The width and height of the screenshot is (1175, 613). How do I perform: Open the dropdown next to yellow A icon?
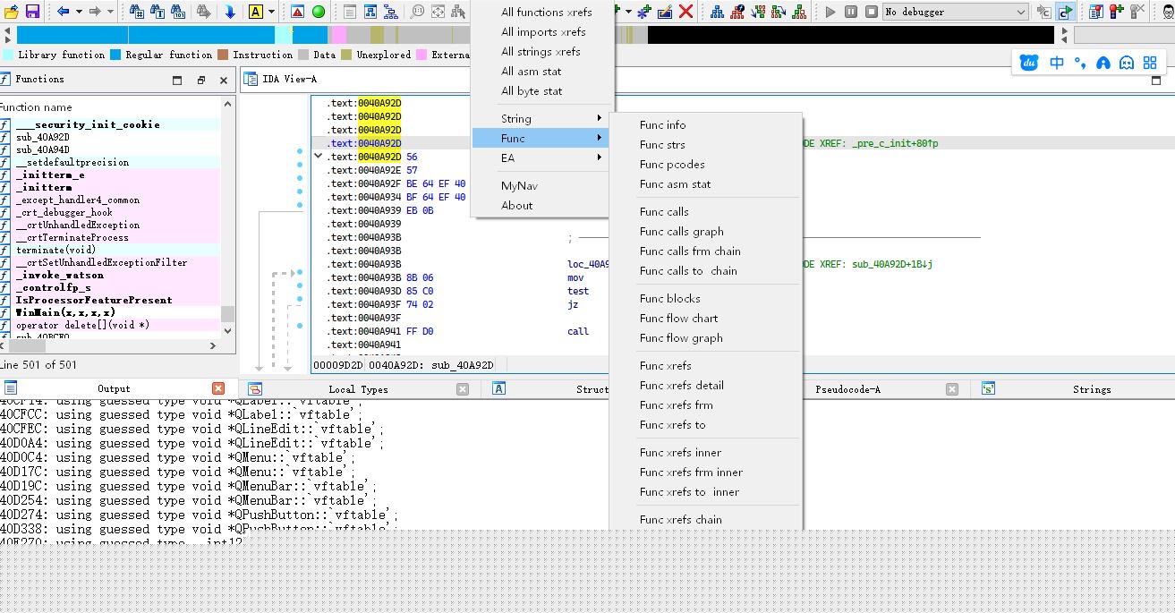(273, 12)
